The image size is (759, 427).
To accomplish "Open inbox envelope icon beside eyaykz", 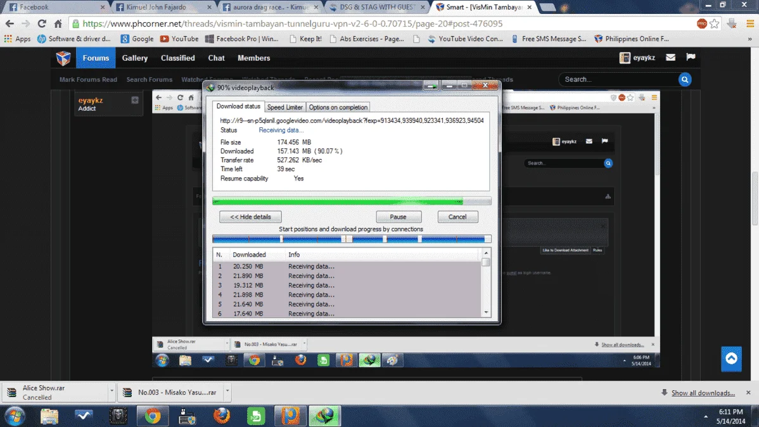I will [670, 57].
